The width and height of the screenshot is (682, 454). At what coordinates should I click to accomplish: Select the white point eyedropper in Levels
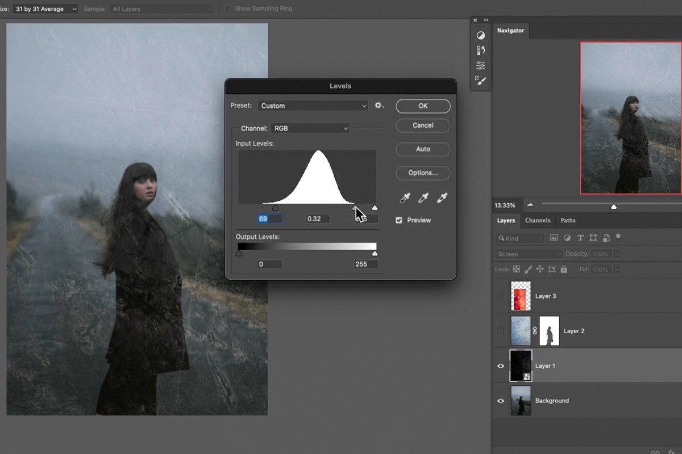click(x=442, y=197)
